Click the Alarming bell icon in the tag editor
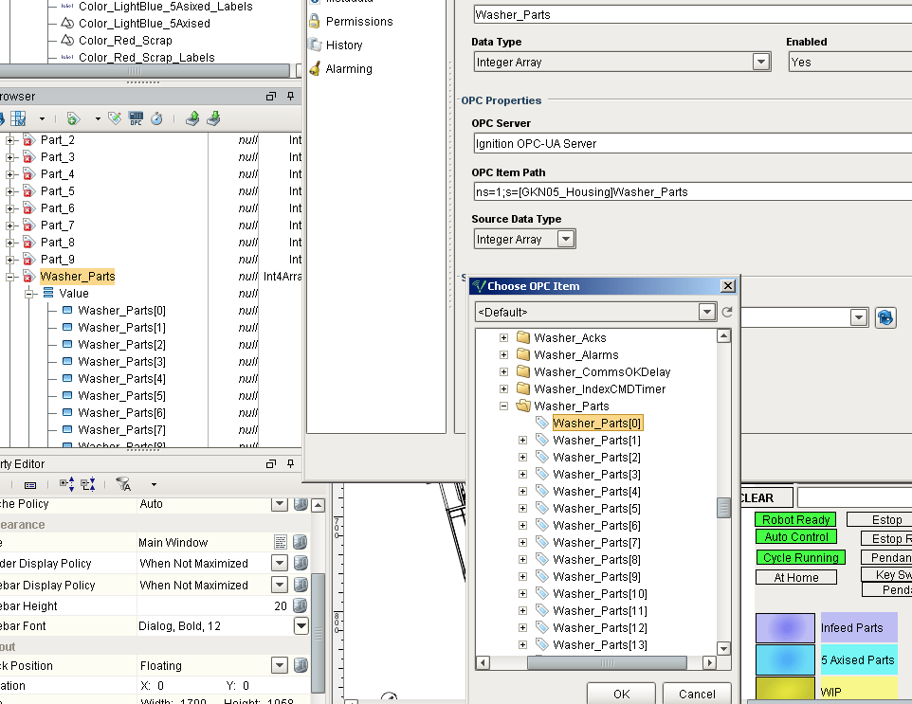Image resolution: width=912 pixels, height=704 pixels. tap(315, 68)
